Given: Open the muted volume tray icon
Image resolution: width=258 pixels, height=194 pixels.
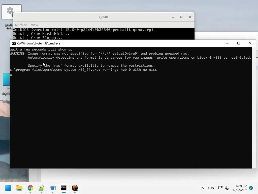Looking at the screenshot, I should click(227, 188).
